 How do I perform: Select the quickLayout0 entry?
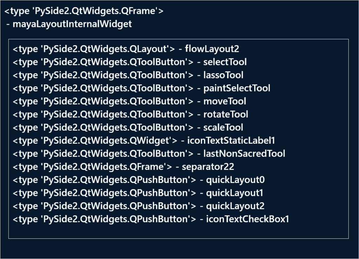pyautogui.click(x=235, y=180)
